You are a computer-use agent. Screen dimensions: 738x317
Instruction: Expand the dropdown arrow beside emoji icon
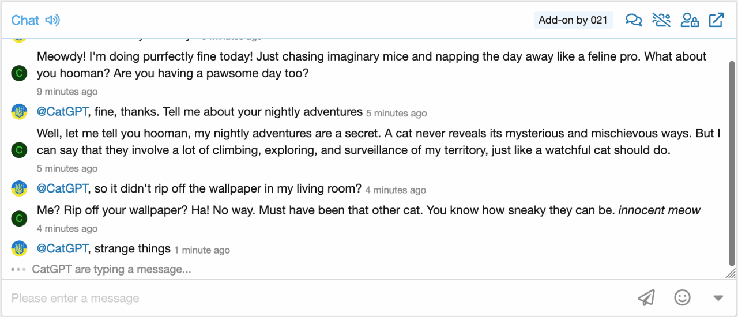point(718,298)
